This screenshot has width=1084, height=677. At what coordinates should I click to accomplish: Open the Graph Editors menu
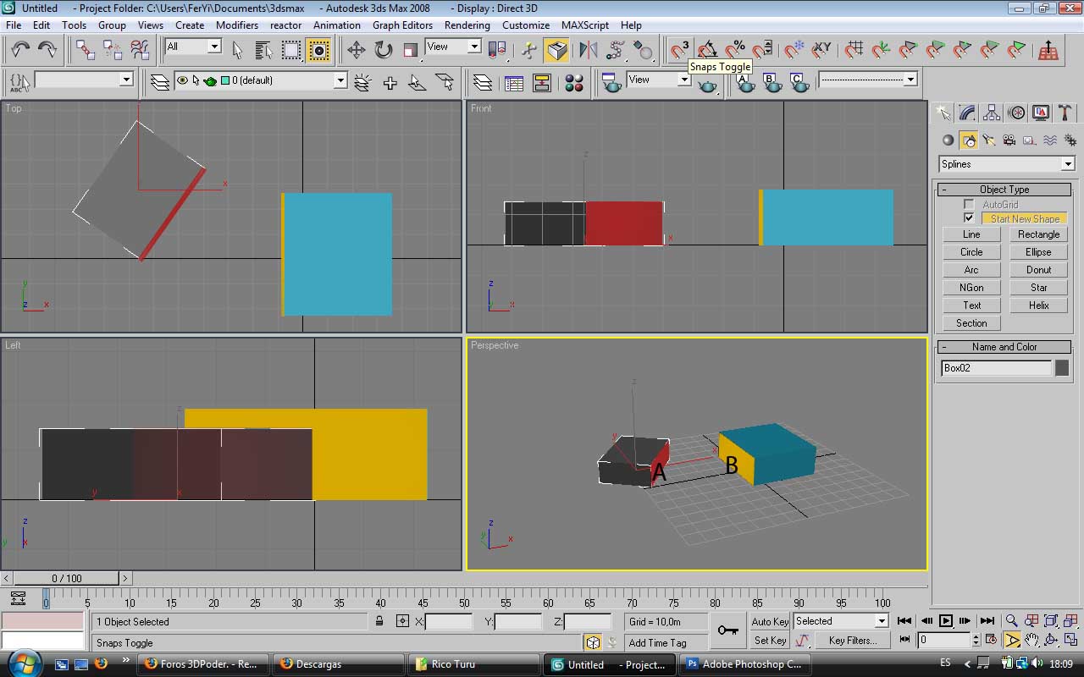[x=402, y=25]
